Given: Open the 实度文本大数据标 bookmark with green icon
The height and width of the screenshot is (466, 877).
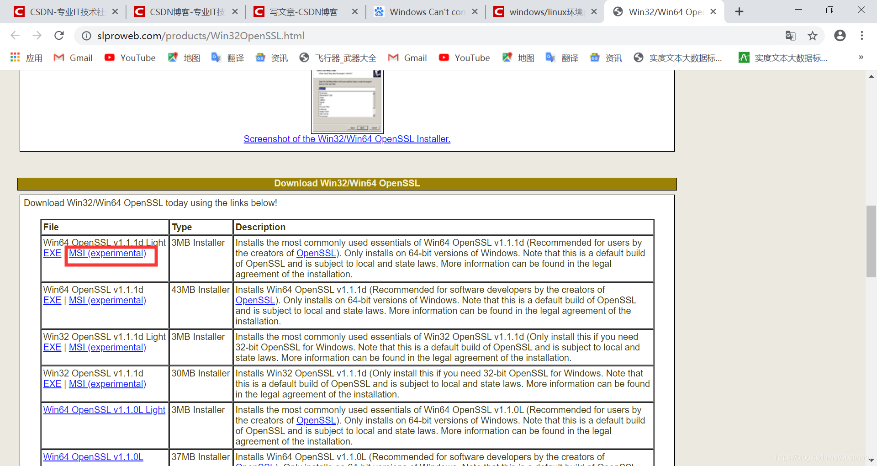Looking at the screenshot, I should pyautogui.click(x=783, y=58).
